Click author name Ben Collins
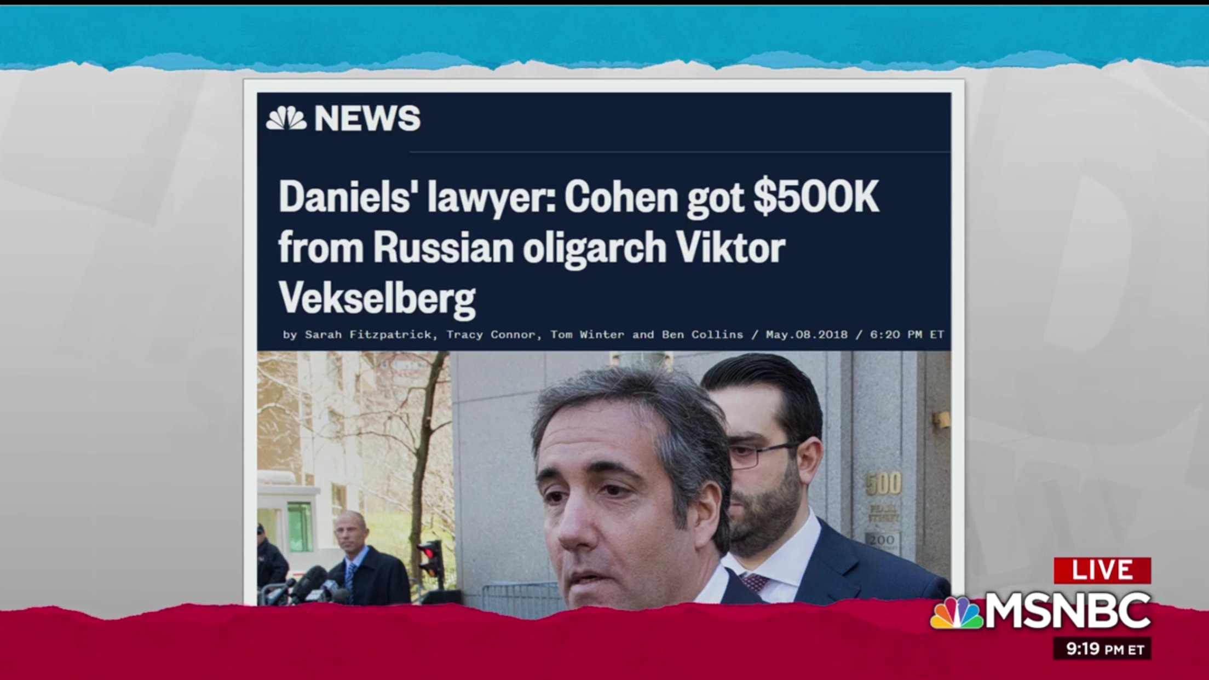1209x680 pixels. point(703,335)
